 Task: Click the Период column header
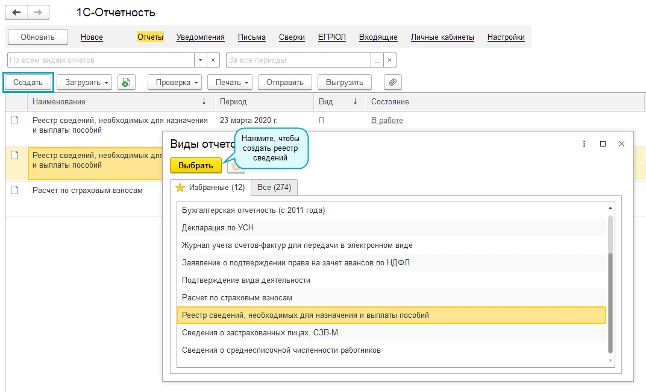coord(264,102)
